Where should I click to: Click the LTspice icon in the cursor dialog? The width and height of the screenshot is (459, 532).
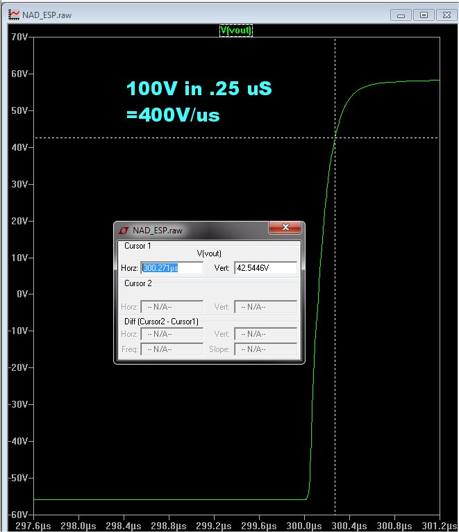pos(123,231)
